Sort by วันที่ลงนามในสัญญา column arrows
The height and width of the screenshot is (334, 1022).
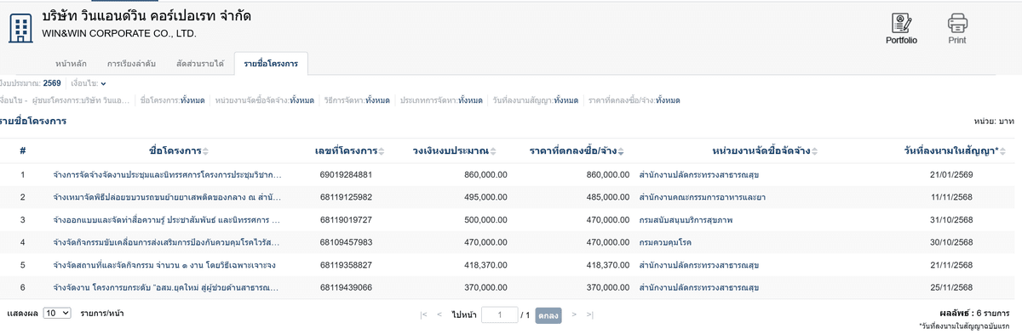pyautogui.click(x=1002, y=151)
